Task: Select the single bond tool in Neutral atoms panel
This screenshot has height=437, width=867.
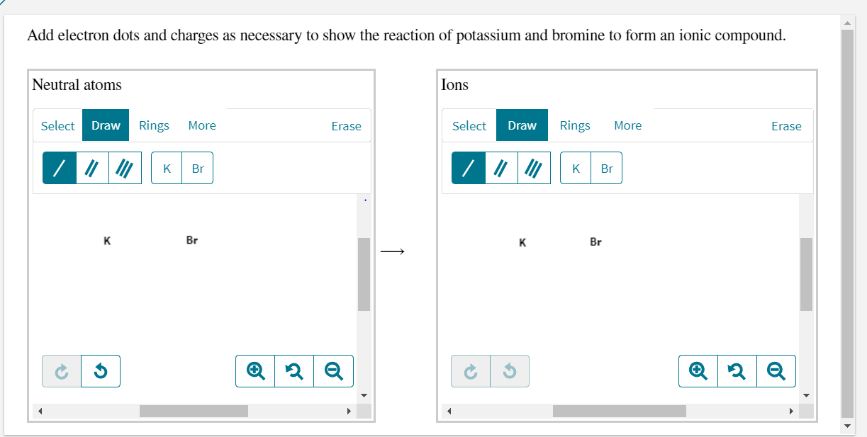Action: (x=59, y=168)
